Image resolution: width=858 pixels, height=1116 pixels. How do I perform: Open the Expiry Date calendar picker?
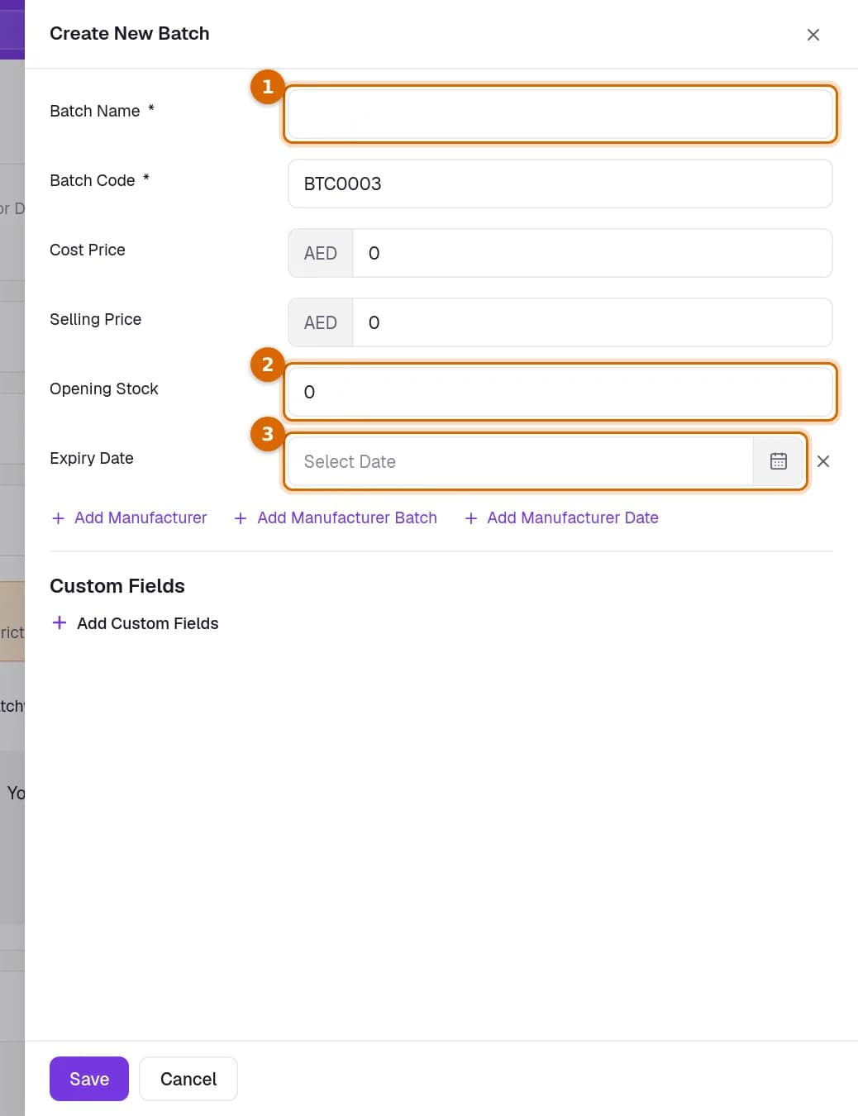pyautogui.click(x=779, y=461)
